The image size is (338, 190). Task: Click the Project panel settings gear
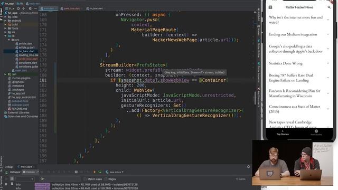pos(30,8)
